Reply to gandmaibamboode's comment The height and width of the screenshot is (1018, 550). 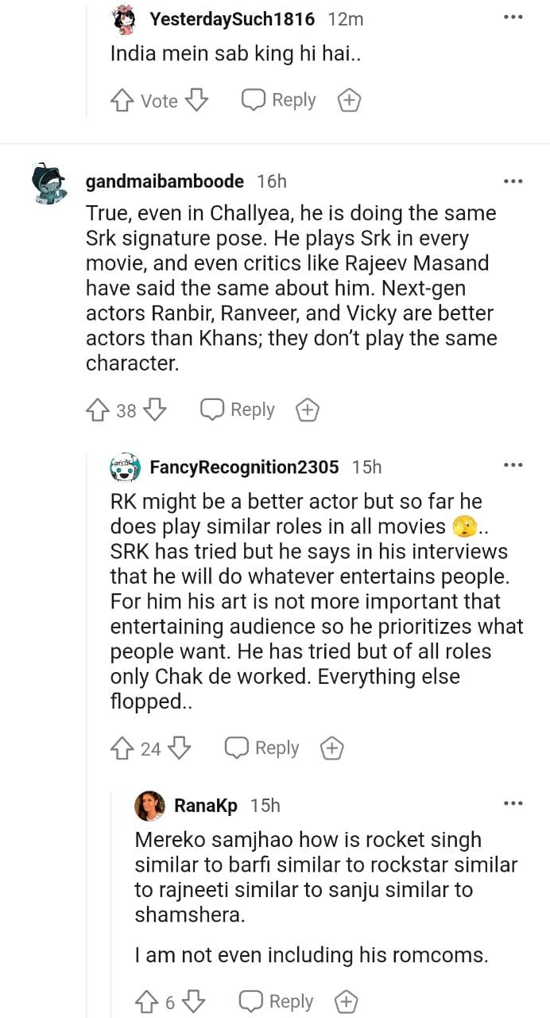coord(237,410)
